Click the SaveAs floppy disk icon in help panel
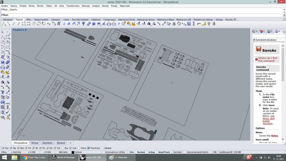The width and height of the screenshot is (286, 161). pos(259,49)
